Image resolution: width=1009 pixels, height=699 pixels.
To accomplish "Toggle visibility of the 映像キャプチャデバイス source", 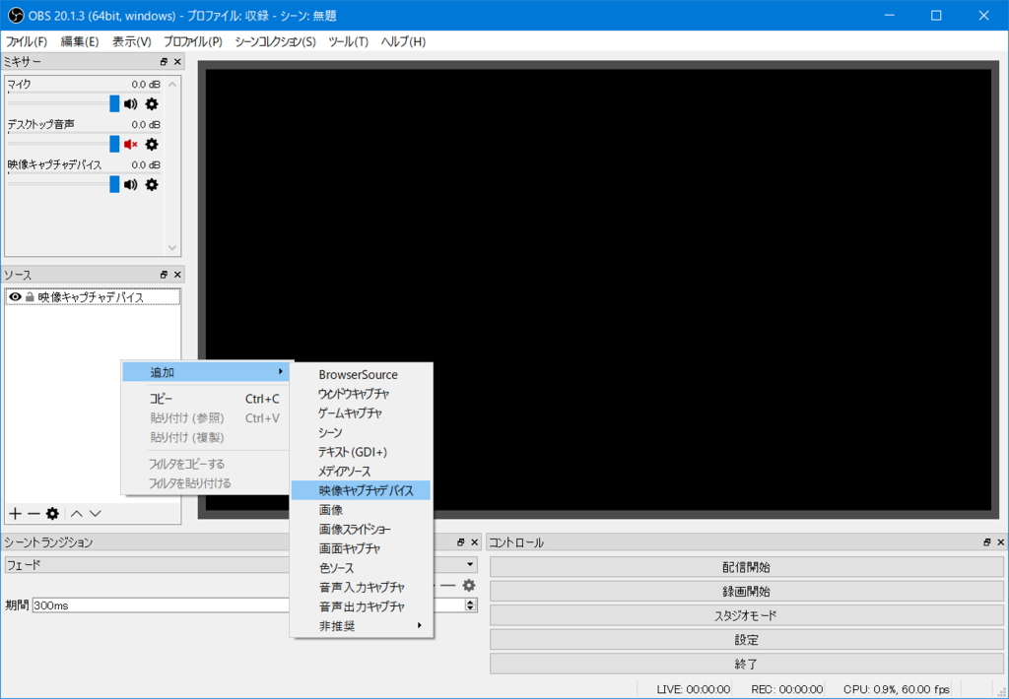I will 14,296.
